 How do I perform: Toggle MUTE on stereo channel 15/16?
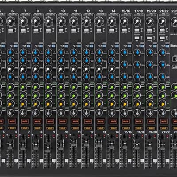click(x=126, y=121)
